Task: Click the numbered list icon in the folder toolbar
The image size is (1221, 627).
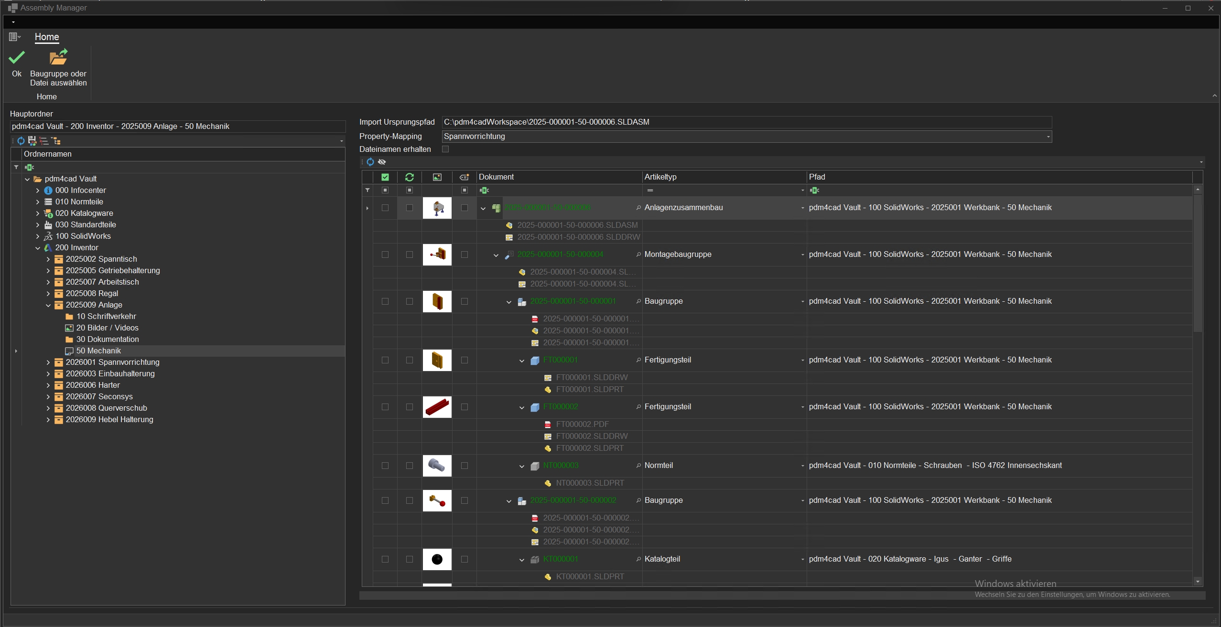Action: 44,141
